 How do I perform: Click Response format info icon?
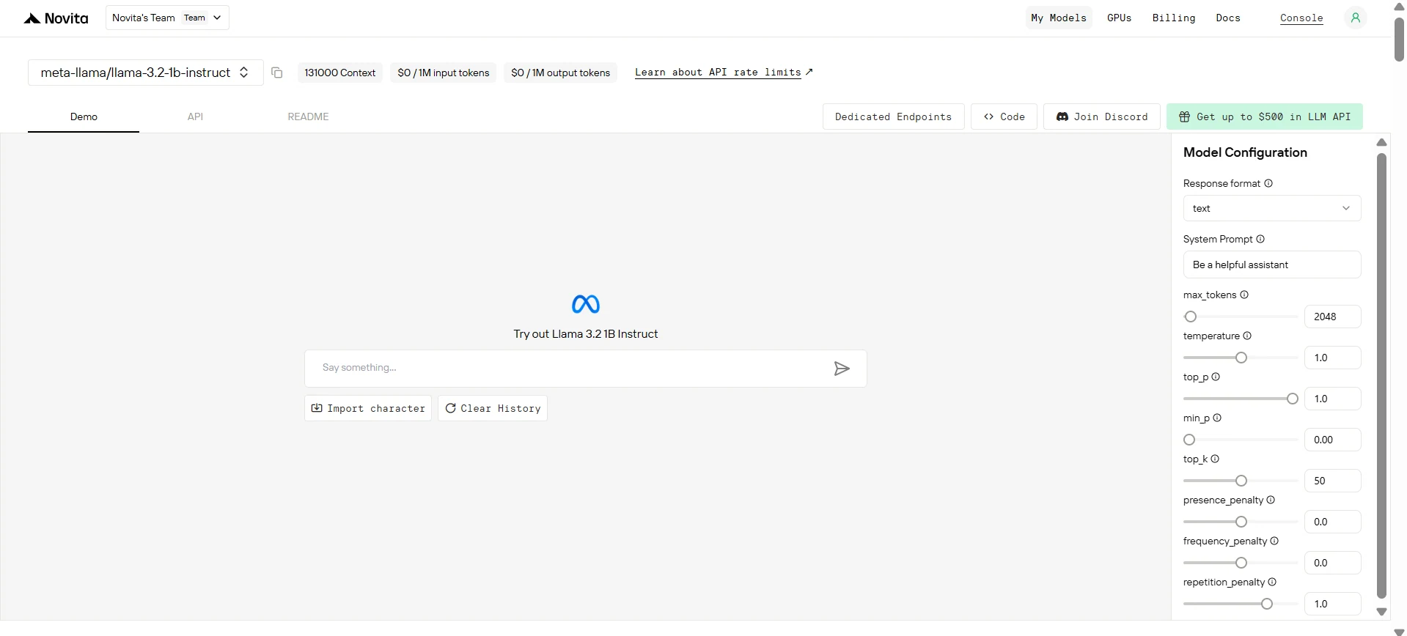tap(1268, 183)
